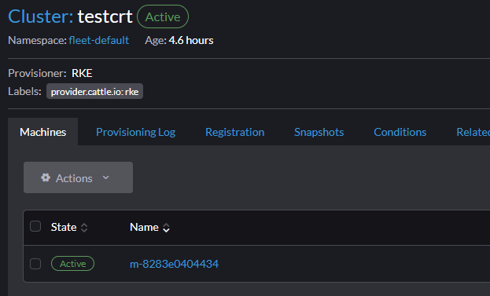
Task: Click the cluster name testcrt
Action: pos(105,16)
